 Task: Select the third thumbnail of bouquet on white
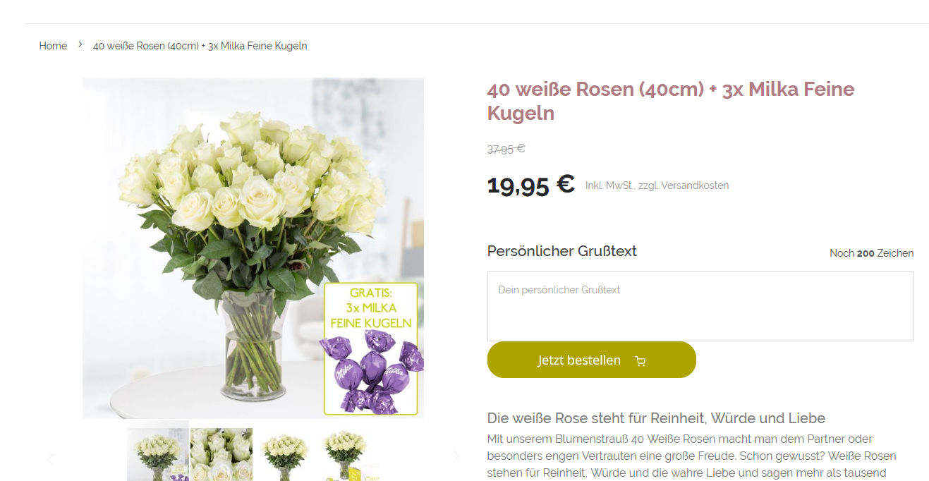pos(284,454)
